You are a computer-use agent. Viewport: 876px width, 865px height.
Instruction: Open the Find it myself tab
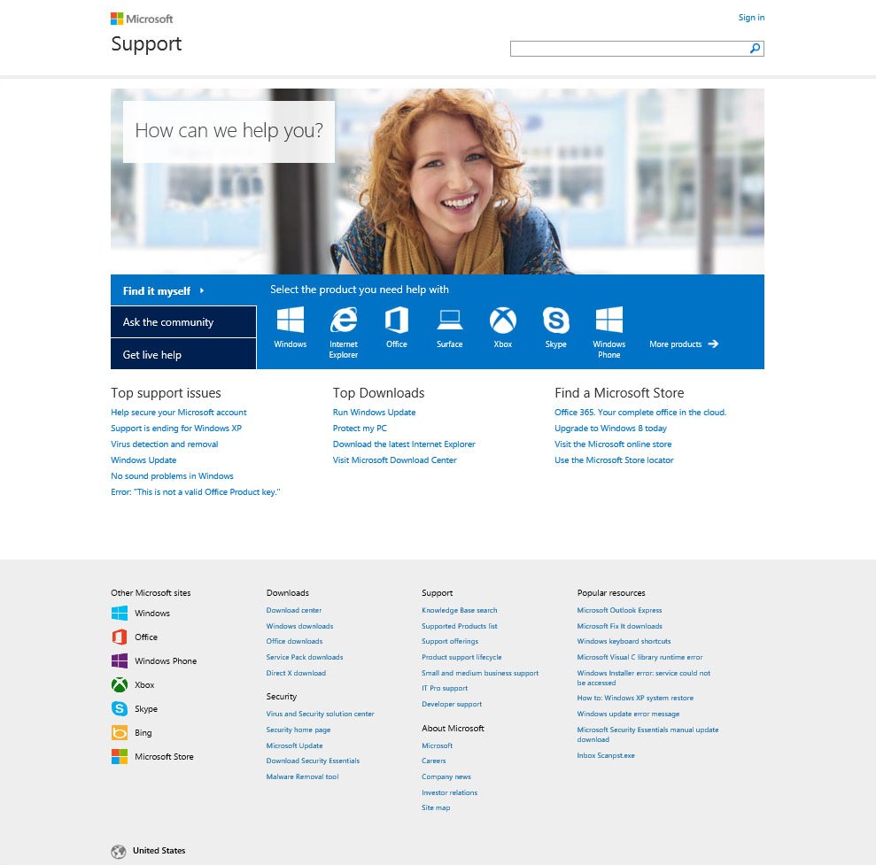(x=183, y=290)
